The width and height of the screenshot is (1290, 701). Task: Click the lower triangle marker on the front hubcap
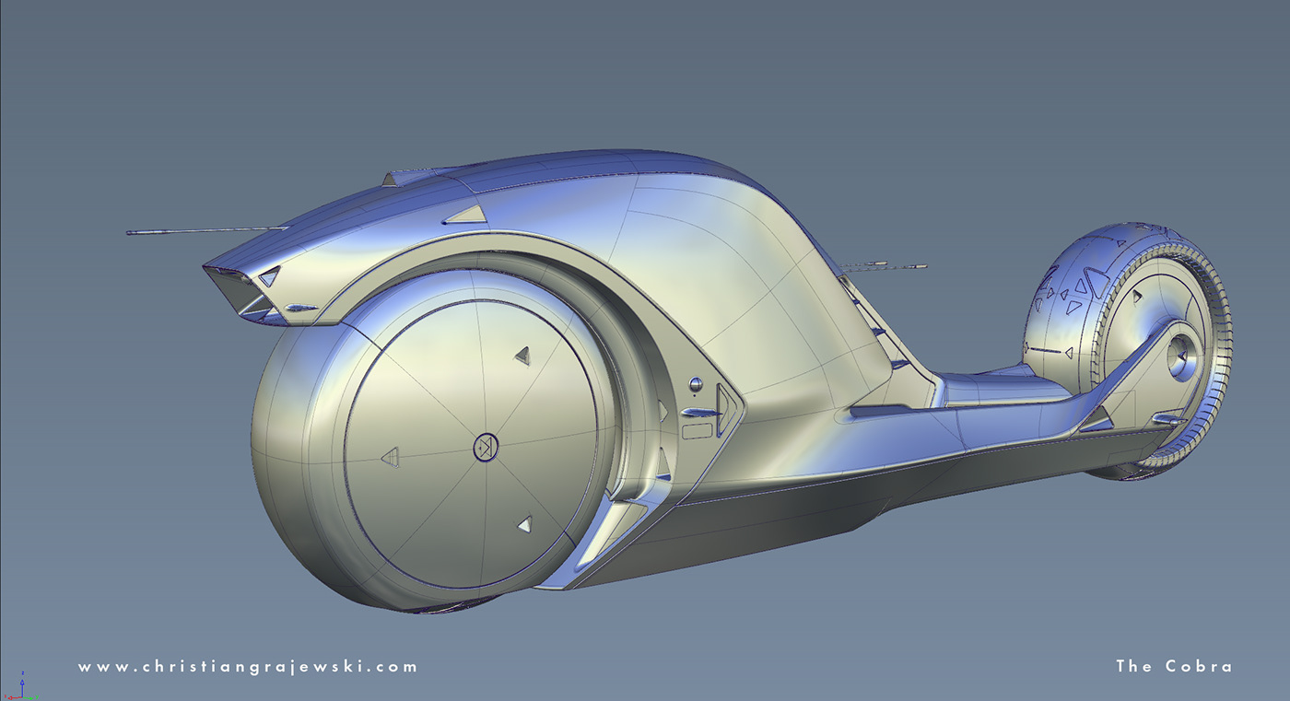point(525,524)
